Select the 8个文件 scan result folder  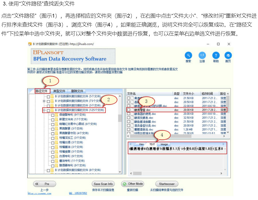[x=78, y=170]
